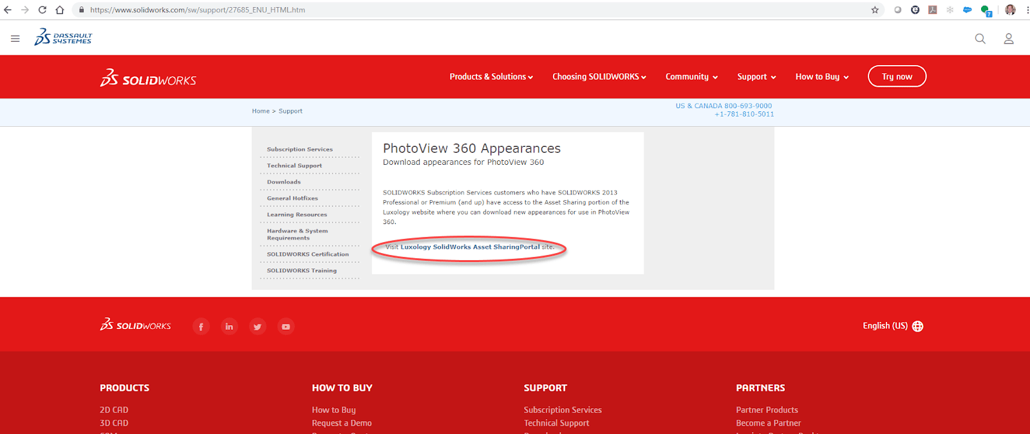Click the footer SOLIDWORKS logo
Viewport: 1030px width, 434px height.
coord(135,325)
